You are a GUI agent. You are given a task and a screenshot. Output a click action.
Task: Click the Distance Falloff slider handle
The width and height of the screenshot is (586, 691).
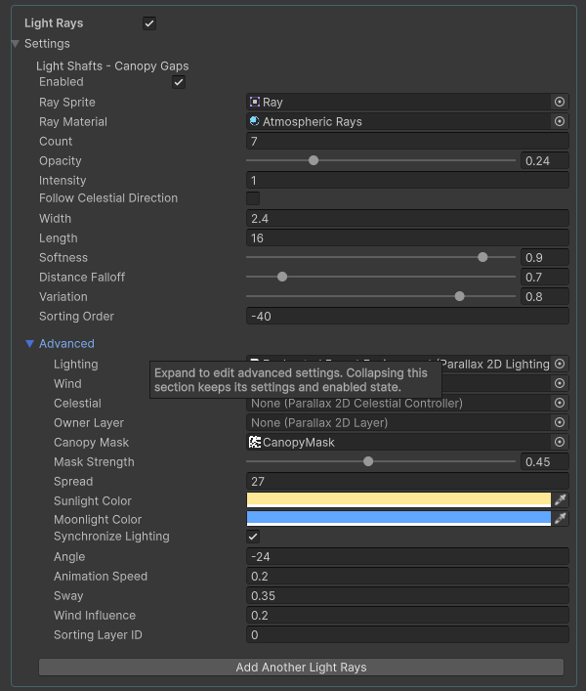pyautogui.click(x=282, y=277)
